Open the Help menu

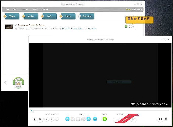(35, 9)
